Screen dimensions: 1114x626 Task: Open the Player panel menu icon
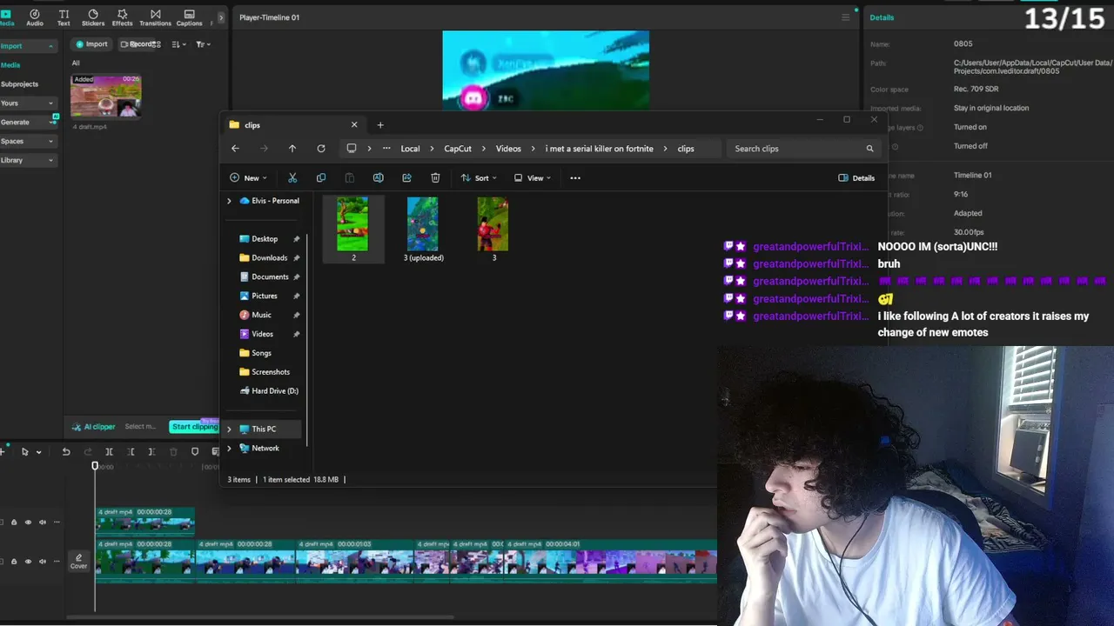845,17
